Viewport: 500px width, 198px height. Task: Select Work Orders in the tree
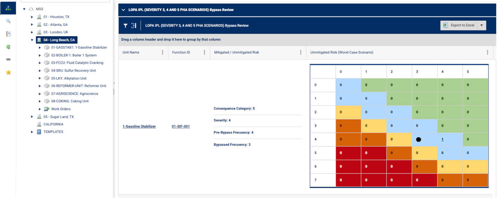[61, 109]
